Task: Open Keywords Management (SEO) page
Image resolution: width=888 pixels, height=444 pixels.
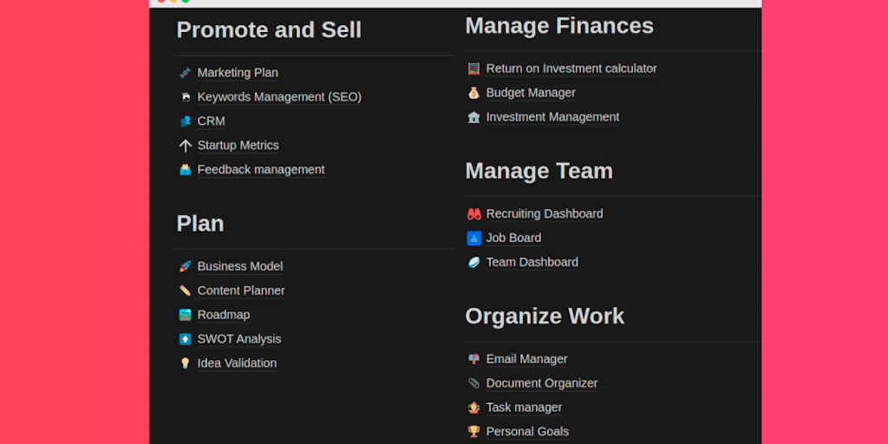Action: [x=279, y=97]
